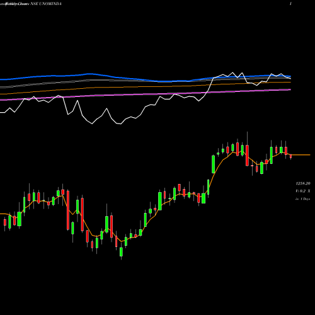The width and height of the screenshot is (315, 315).
Task: Click the 1258.20 price label
Action: coord(303,183)
